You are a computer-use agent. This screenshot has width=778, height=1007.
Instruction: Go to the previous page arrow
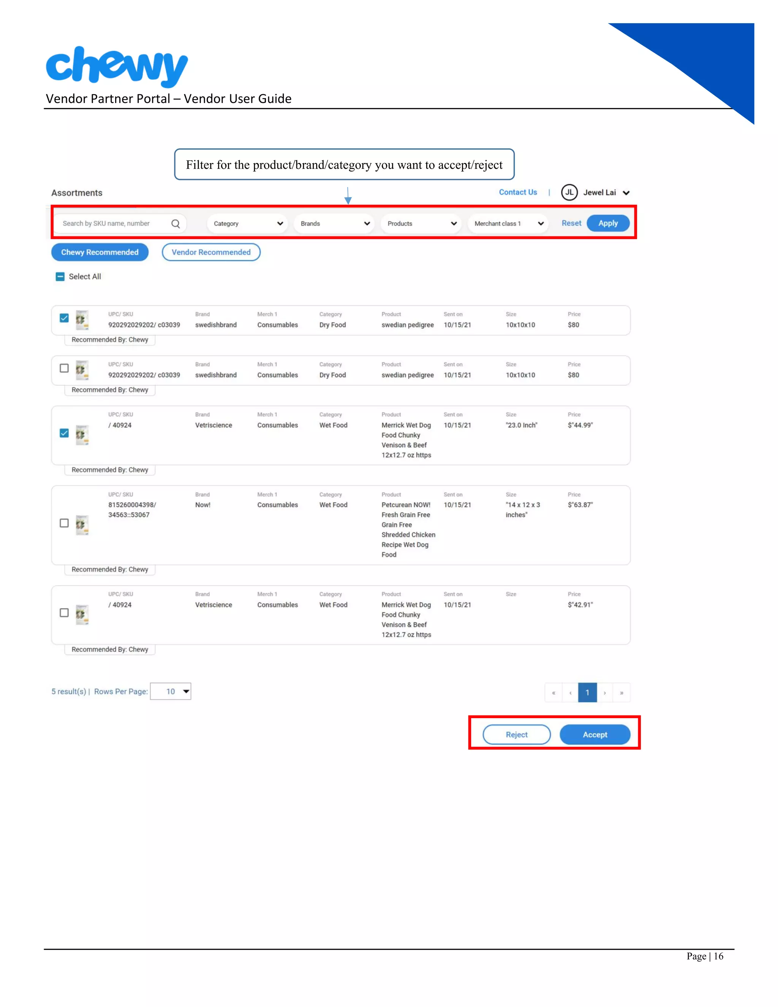(x=571, y=692)
